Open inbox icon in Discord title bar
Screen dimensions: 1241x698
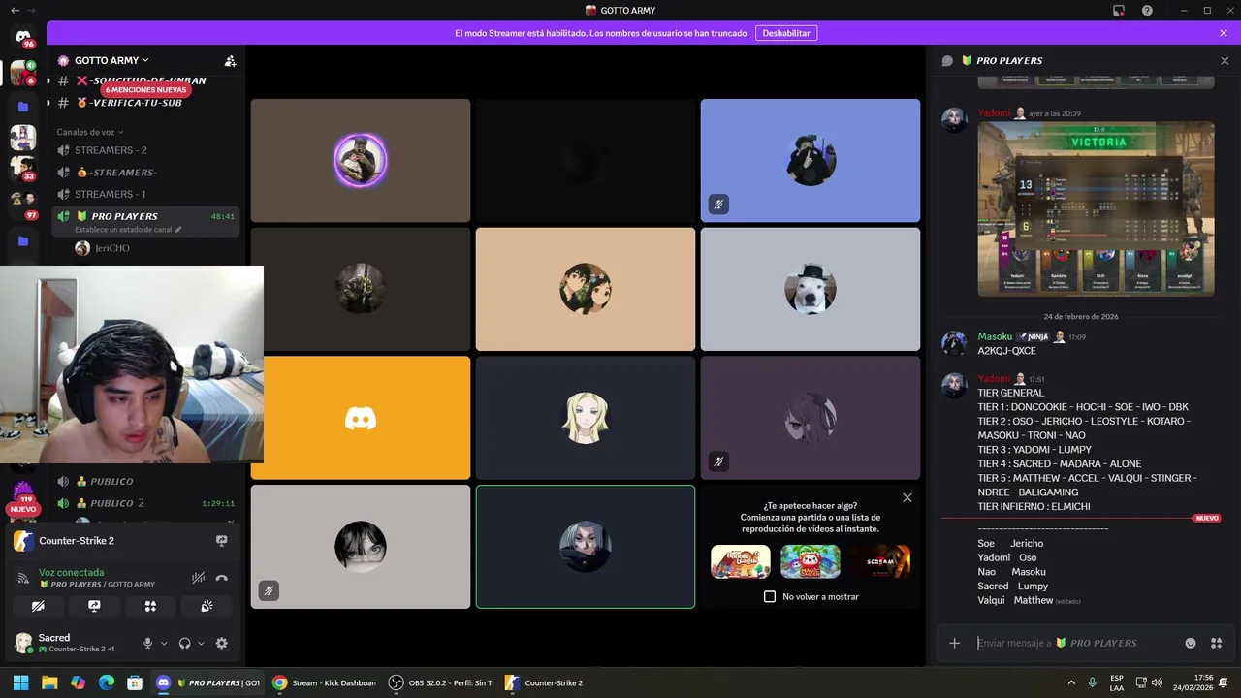pyautogui.click(x=1119, y=10)
